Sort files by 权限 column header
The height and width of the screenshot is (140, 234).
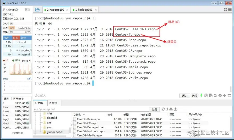point(177,115)
